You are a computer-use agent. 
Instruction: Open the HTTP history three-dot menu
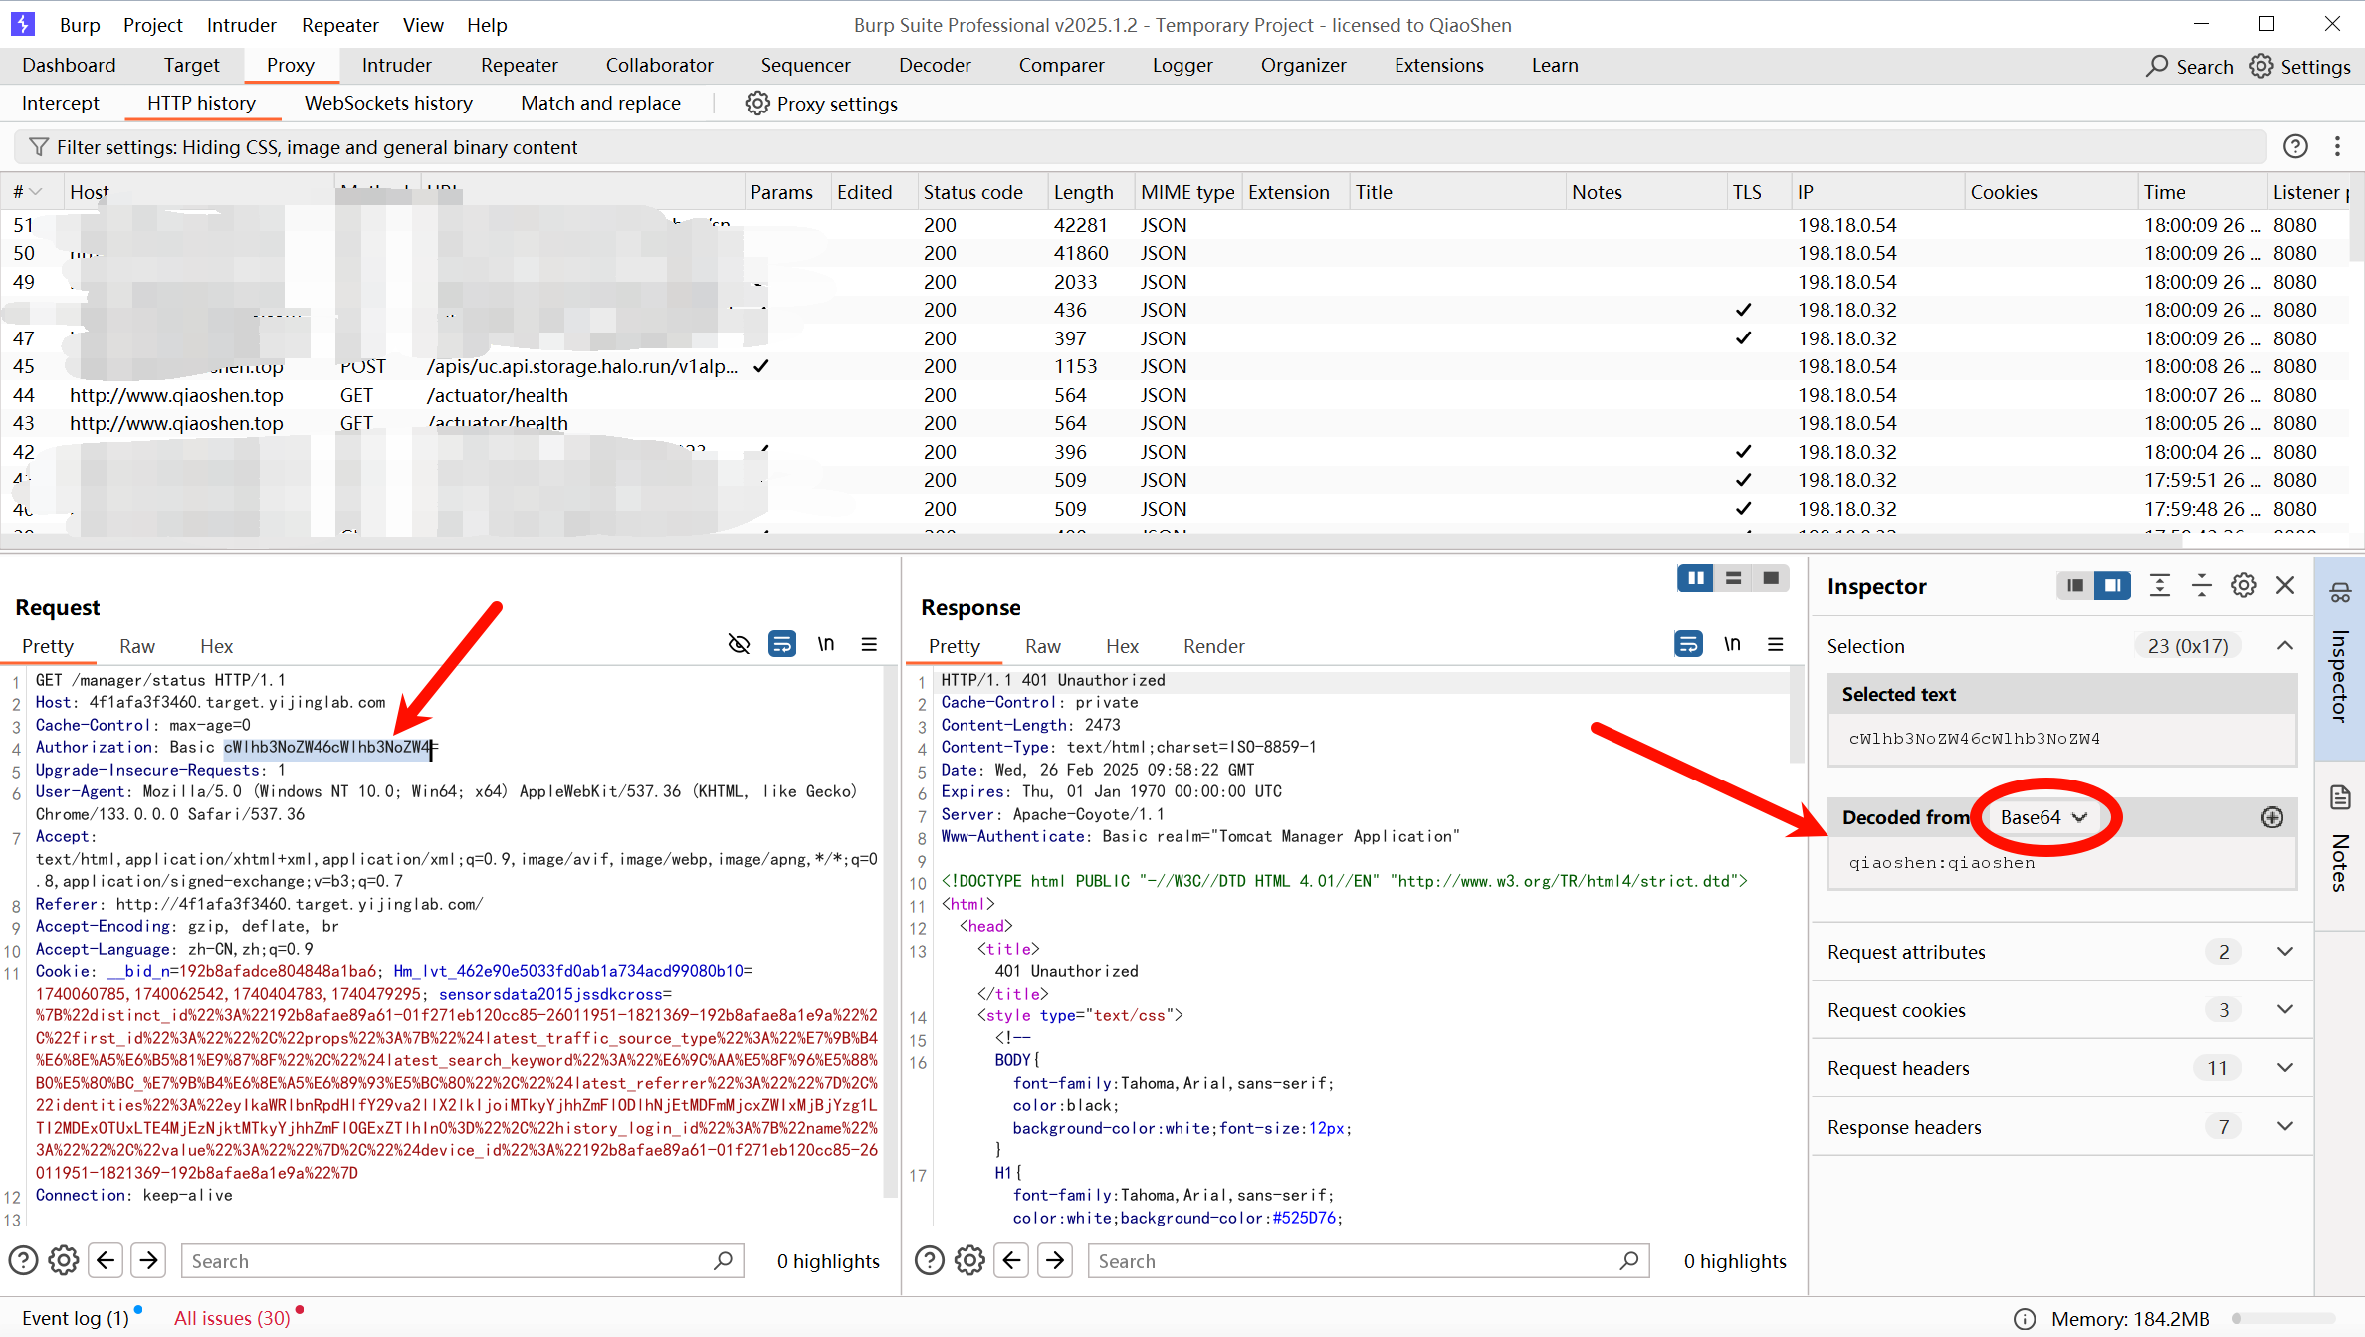[x=2337, y=147]
